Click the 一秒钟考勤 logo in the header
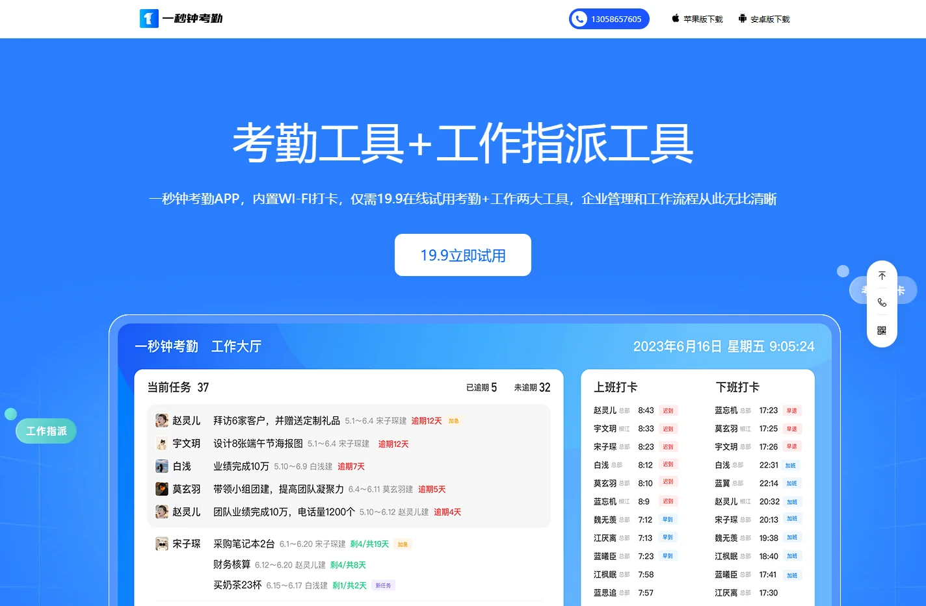The width and height of the screenshot is (926, 606). (x=181, y=18)
